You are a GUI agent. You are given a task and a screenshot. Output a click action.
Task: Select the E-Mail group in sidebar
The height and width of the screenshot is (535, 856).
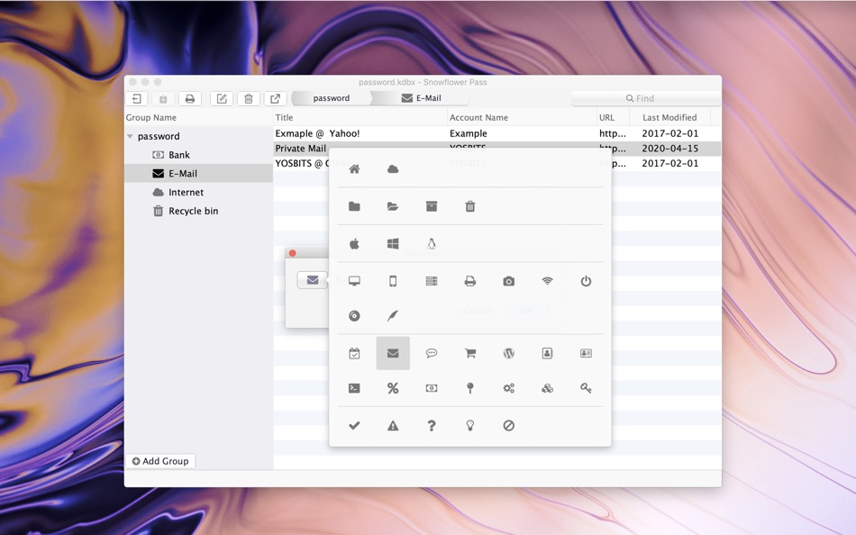[198, 174]
